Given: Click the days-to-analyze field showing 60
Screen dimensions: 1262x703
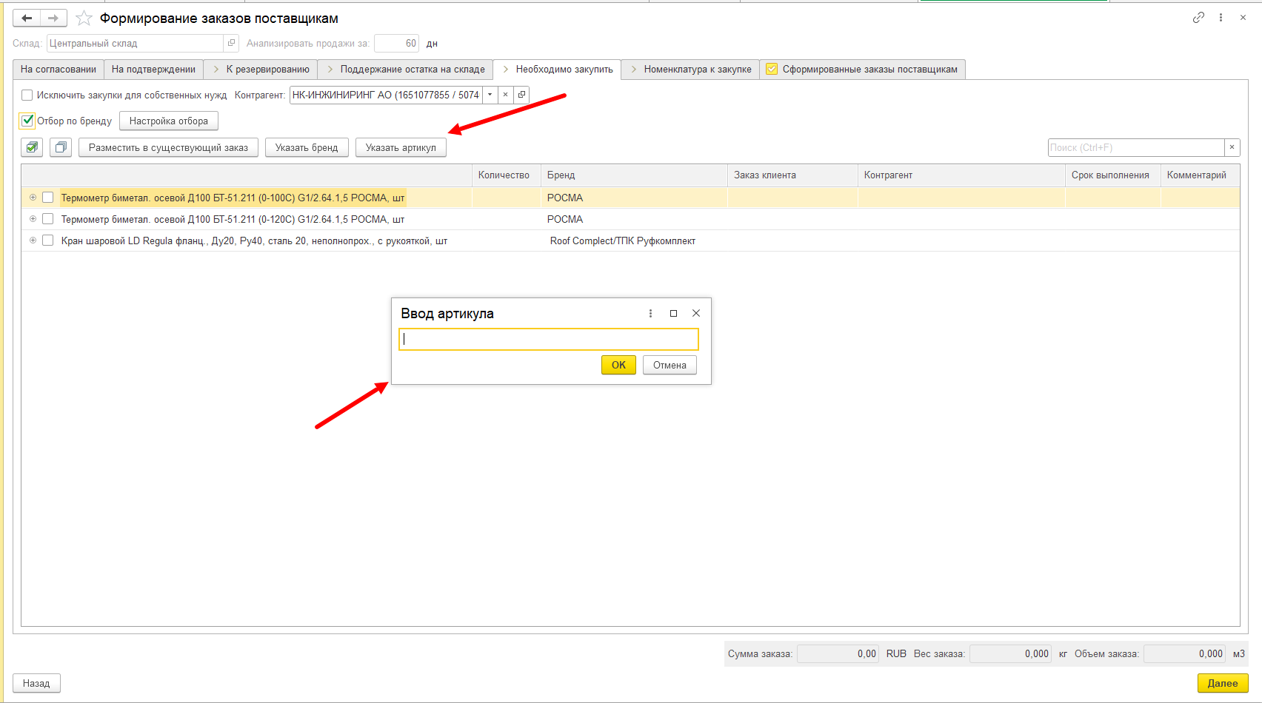Looking at the screenshot, I should pos(396,43).
